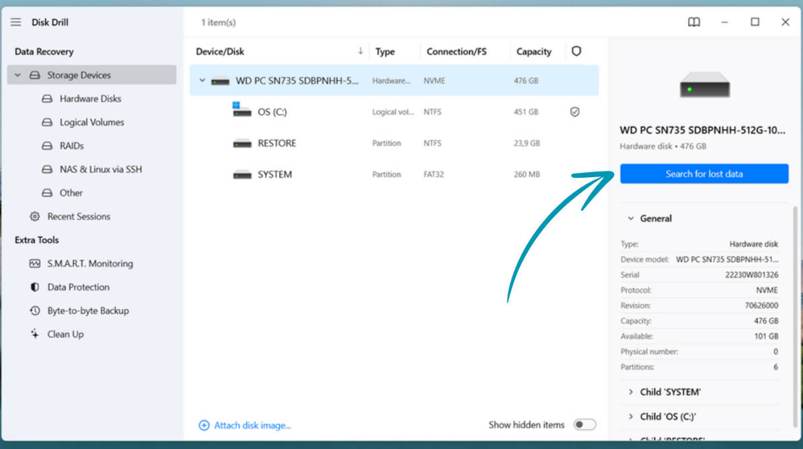
Task: Click the WD PC SN735 SDBPNHH-5... row name
Action: [x=297, y=81]
